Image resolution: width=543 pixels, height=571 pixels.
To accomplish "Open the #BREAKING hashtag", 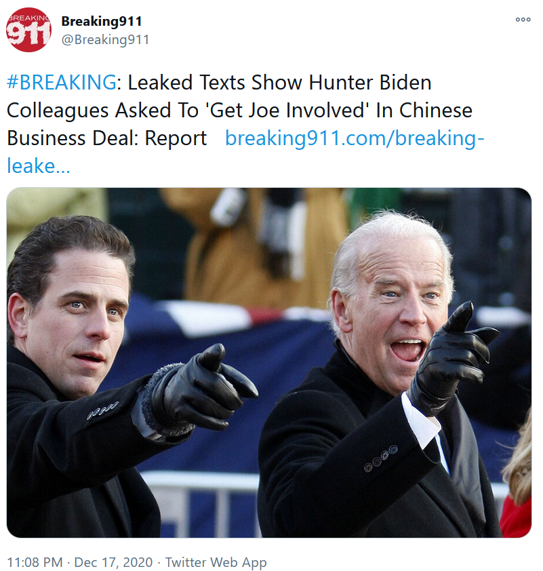I will tap(62, 82).
